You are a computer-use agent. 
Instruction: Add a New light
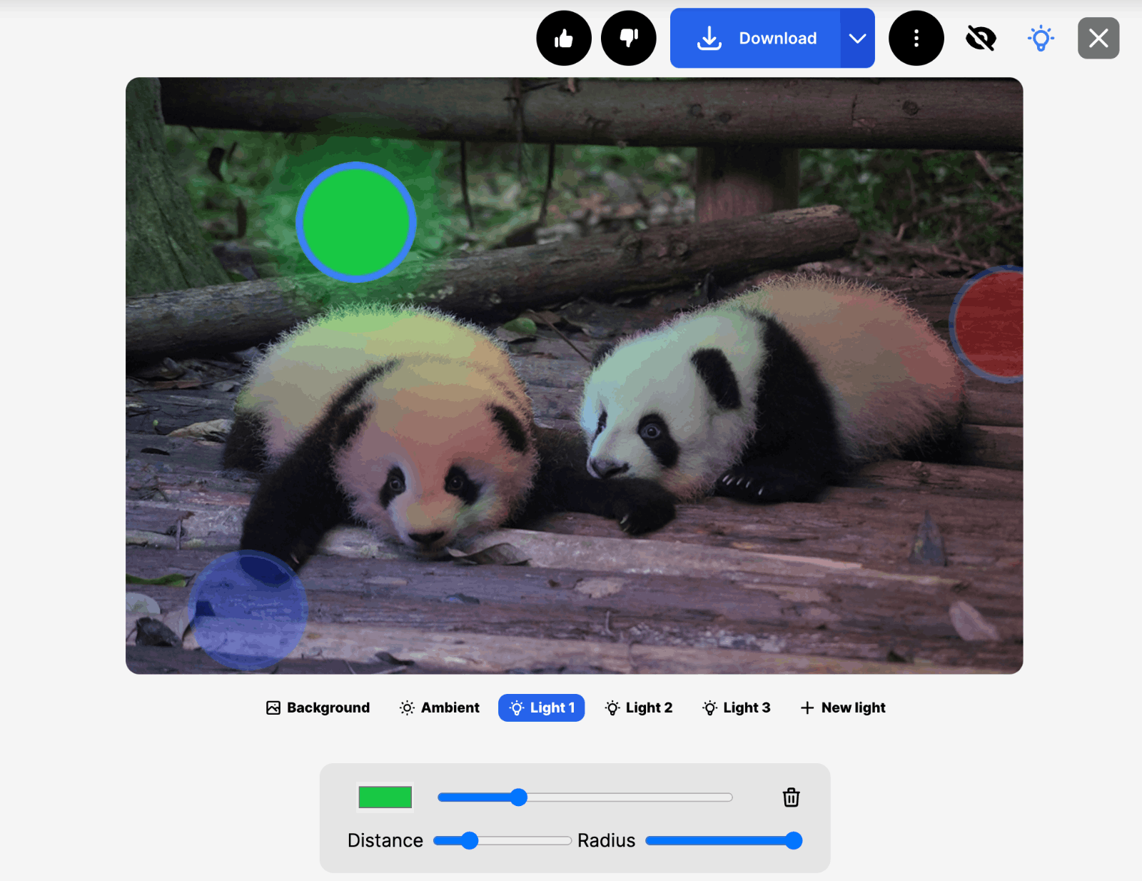tap(843, 708)
